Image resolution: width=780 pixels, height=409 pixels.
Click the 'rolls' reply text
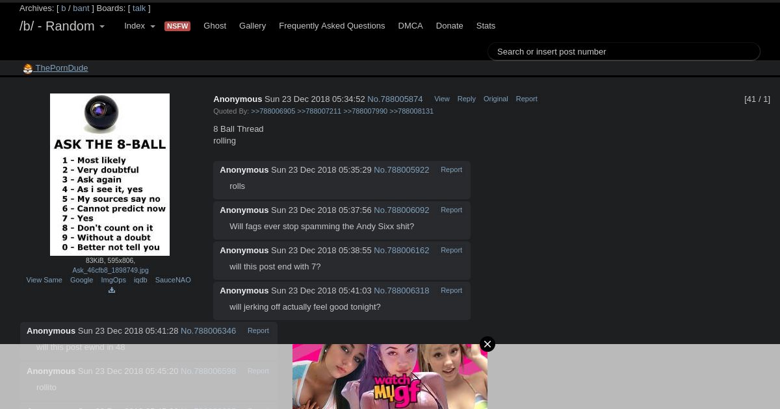237,186
